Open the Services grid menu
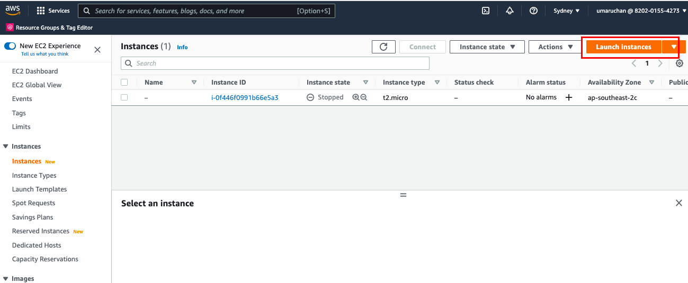Screen dimensions: 688x283 pyautogui.click(x=41, y=11)
